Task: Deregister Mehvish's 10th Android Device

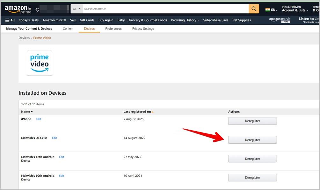Action: coord(252,178)
